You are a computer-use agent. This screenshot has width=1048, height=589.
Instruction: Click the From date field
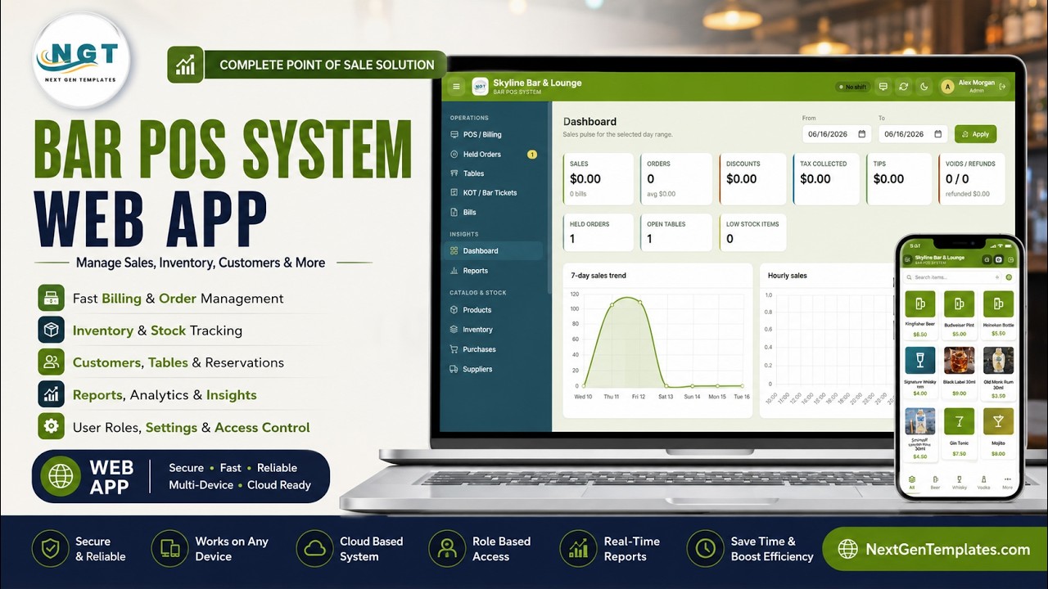coord(837,134)
